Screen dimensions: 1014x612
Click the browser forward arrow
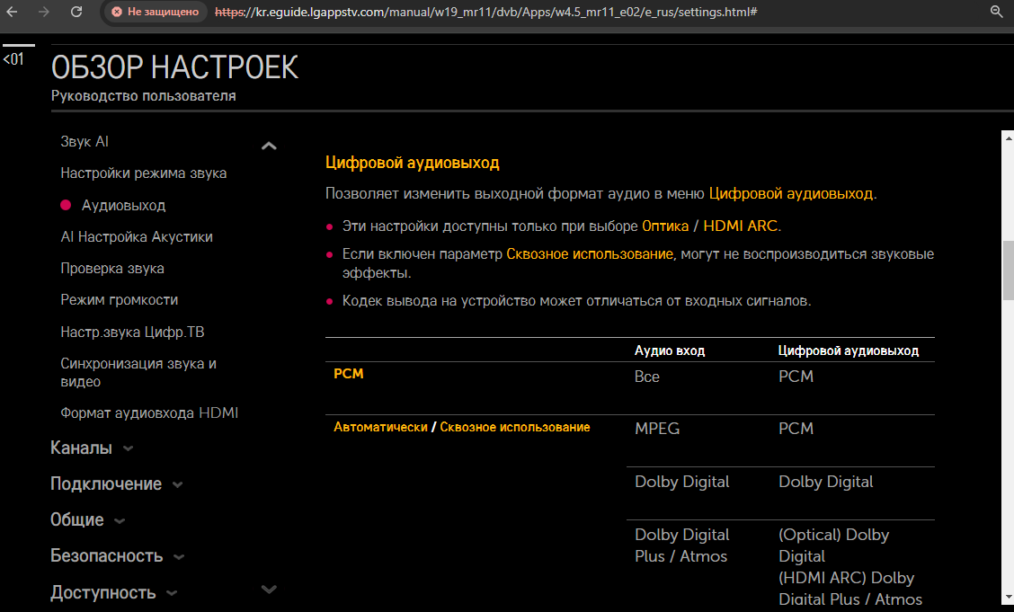tap(44, 12)
